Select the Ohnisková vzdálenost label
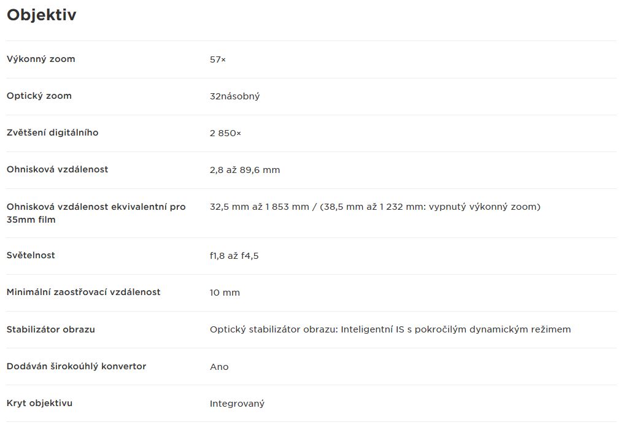 pyautogui.click(x=57, y=169)
